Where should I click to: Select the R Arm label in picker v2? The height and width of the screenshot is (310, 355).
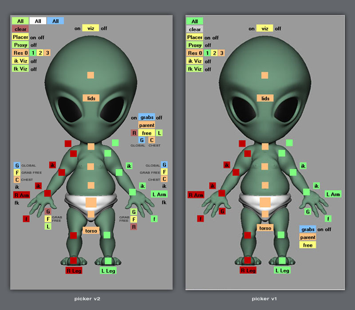point(22,195)
